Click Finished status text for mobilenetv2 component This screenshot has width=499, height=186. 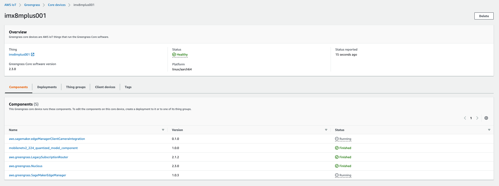coord(345,148)
